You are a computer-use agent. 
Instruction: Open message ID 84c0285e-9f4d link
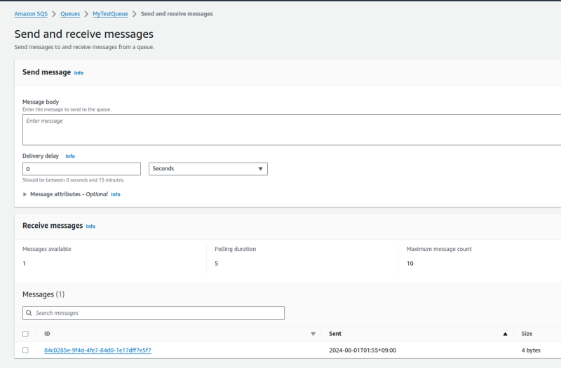click(97, 350)
